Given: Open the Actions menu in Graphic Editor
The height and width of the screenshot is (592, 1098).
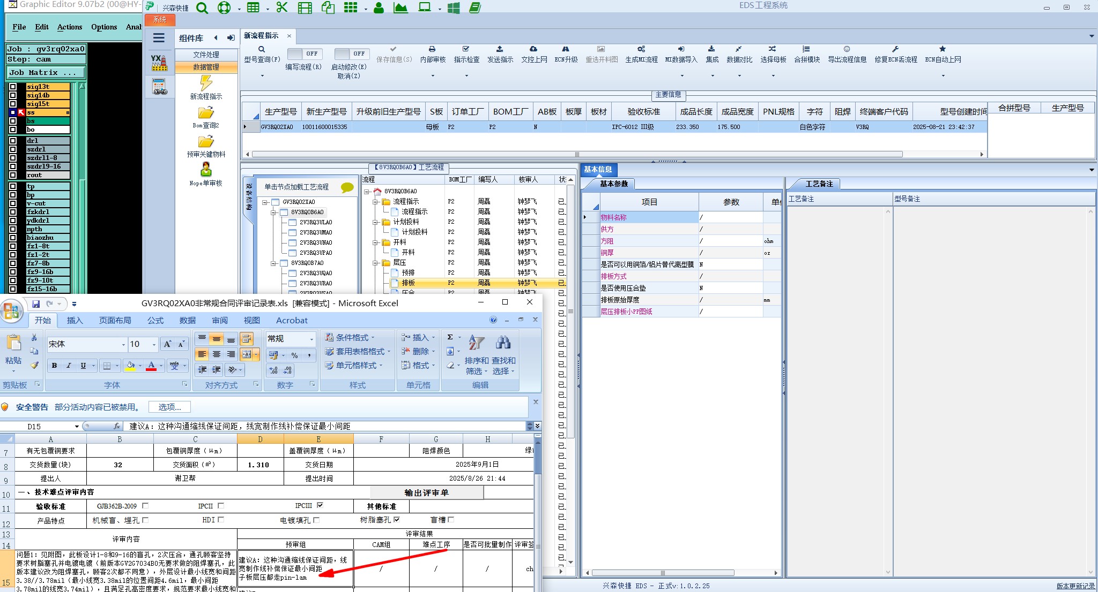Looking at the screenshot, I should (x=69, y=27).
